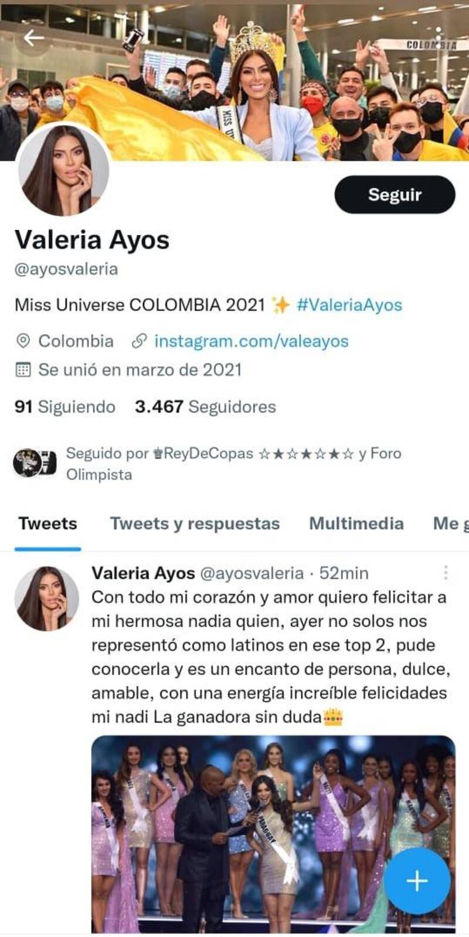Image resolution: width=469 pixels, height=937 pixels.
Task: View the 91 Siguiendo list
Action: click(x=65, y=407)
